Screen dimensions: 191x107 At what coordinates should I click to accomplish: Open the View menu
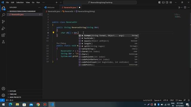28,2
